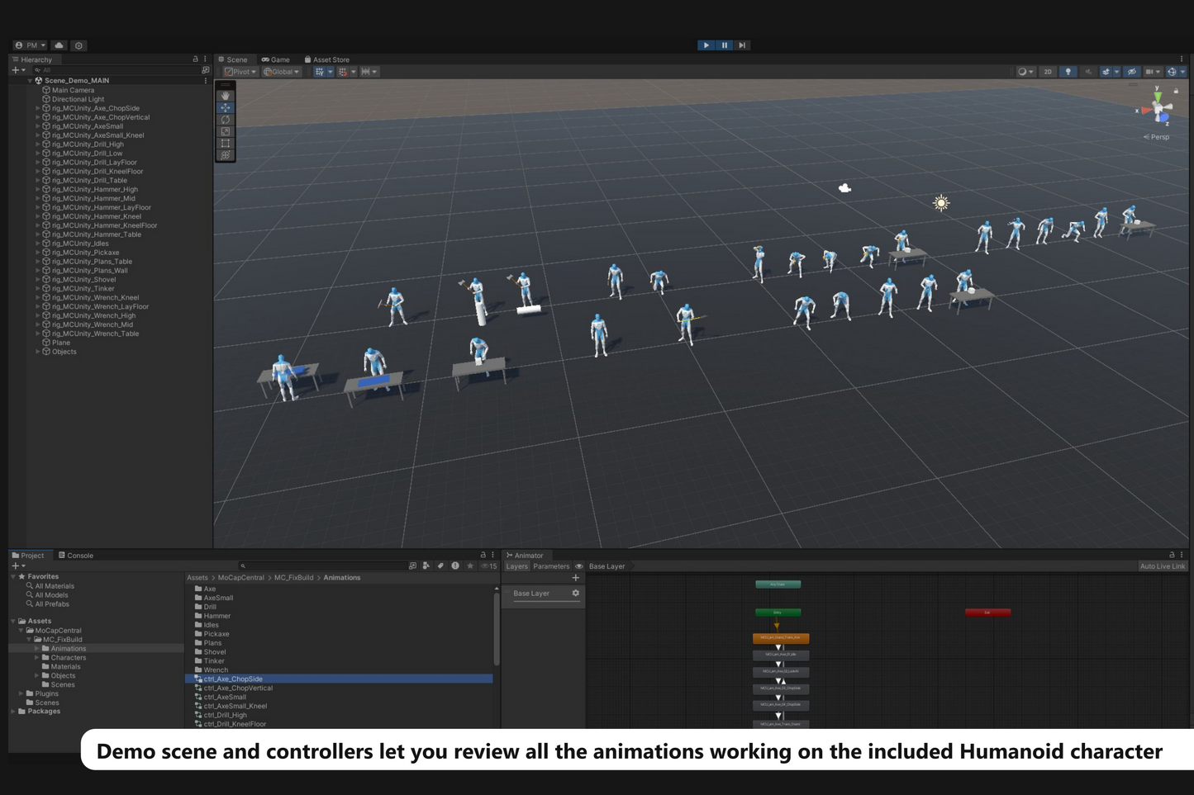Select the Rect Transform tool

click(x=225, y=142)
